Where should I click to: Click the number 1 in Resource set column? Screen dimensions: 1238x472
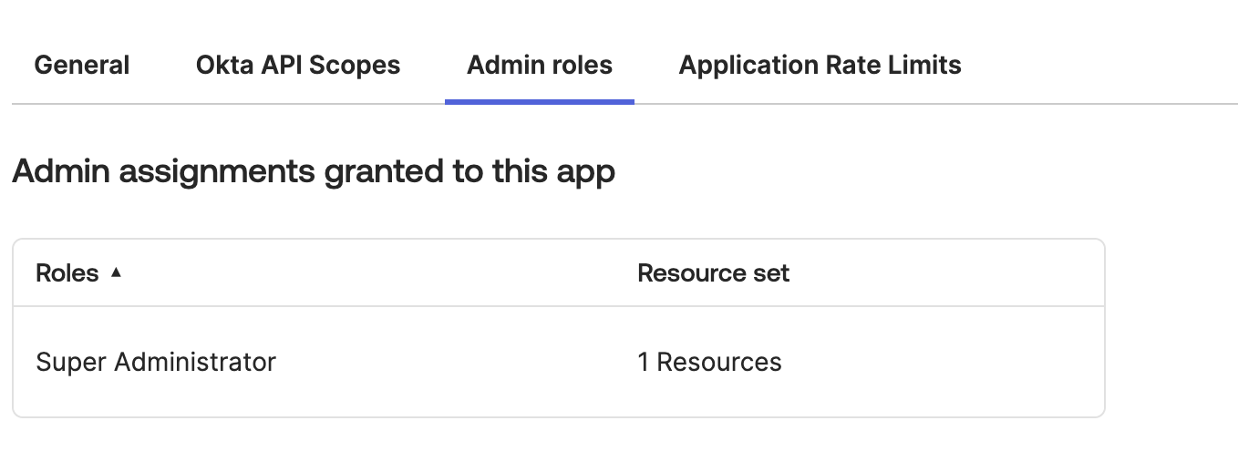[644, 362]
